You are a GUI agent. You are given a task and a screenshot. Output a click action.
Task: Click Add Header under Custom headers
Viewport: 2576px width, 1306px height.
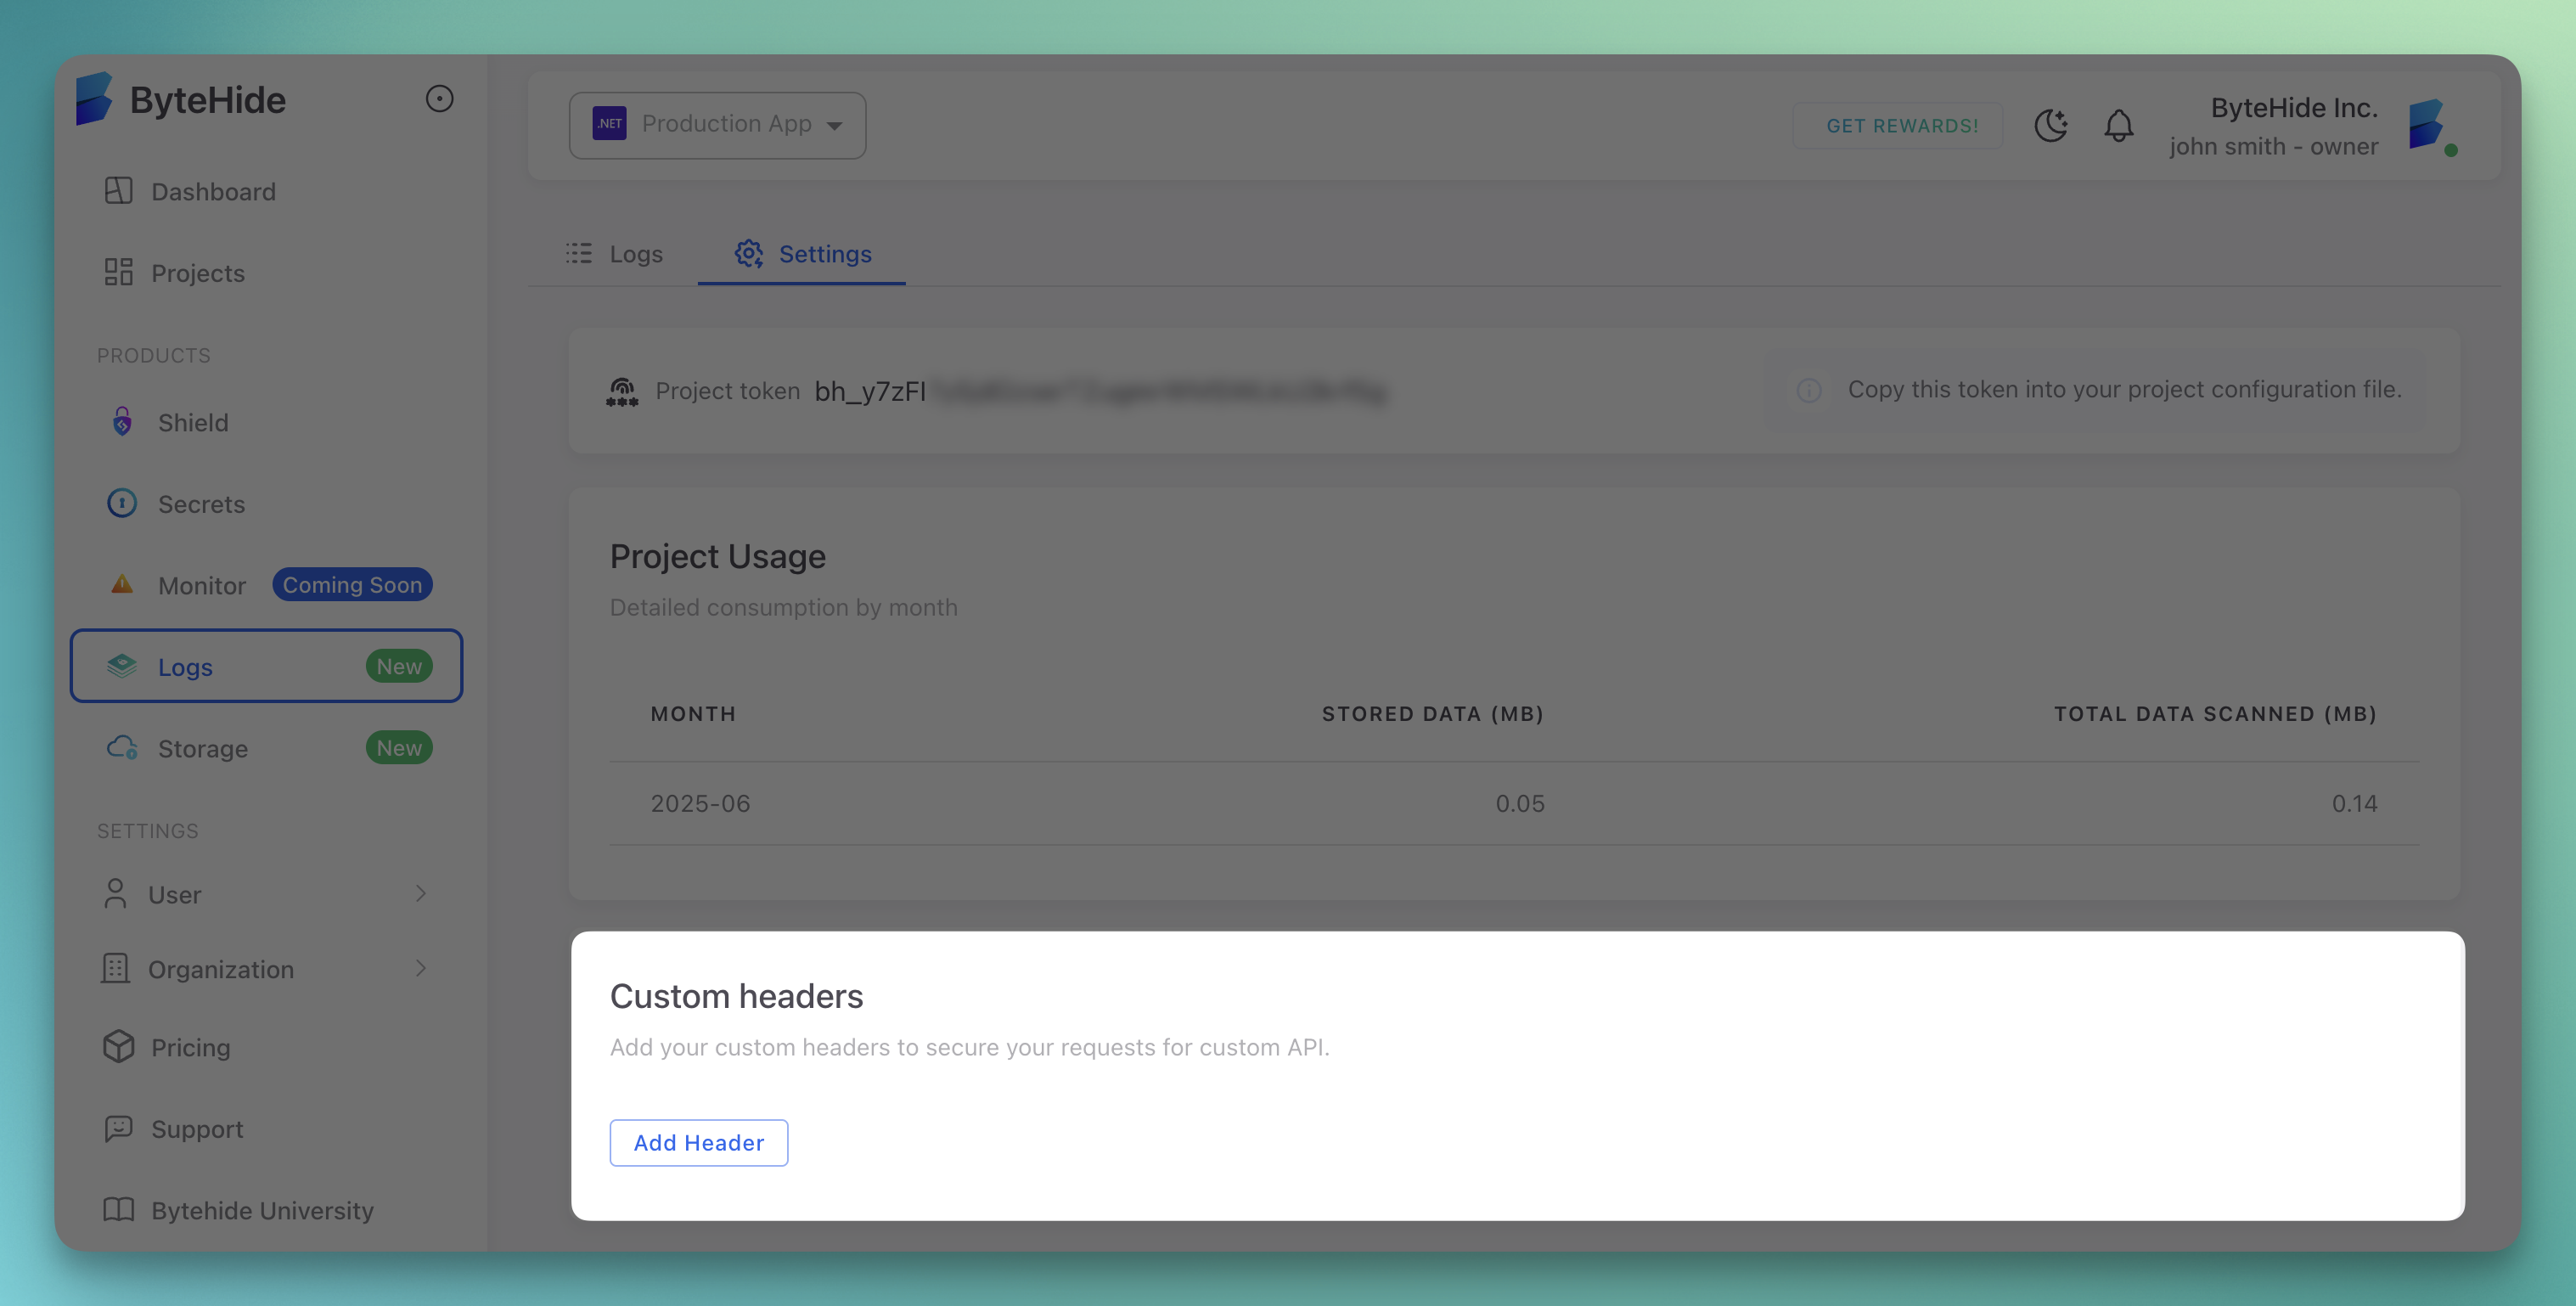click(x=698, y=1142)
